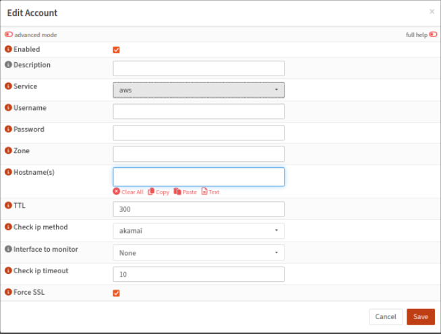Switch hostnames to Text view
This screenshot has height=334, width=441.
point(210,192)
